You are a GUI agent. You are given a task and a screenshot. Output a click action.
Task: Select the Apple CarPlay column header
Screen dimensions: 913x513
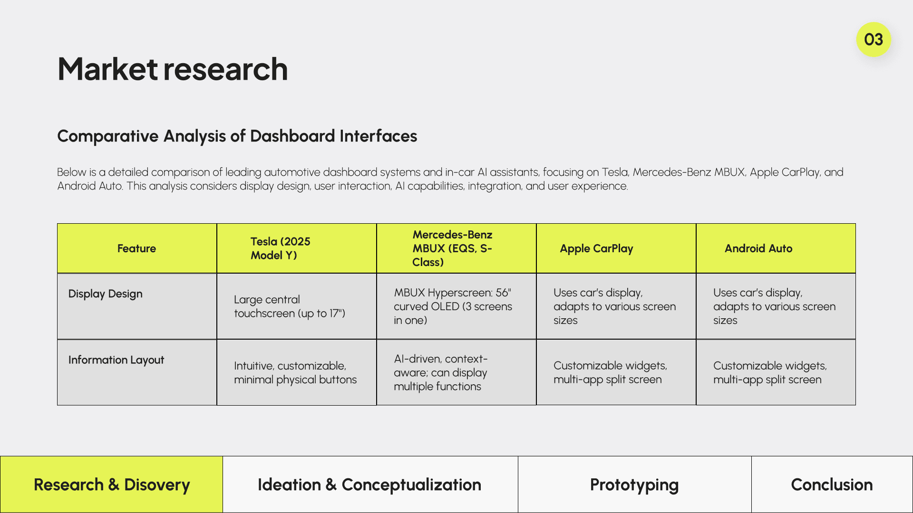pos(596,248)
